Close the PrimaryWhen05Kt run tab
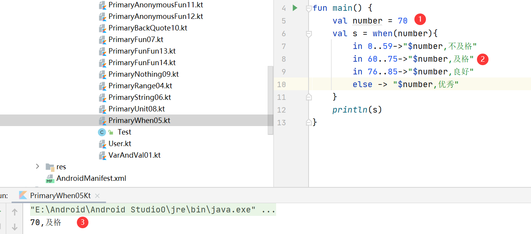Screen dimensions: 531x234 coord(97,196)
